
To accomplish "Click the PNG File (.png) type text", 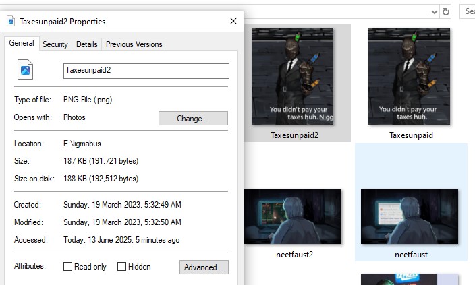I will (x=88, y=100).
